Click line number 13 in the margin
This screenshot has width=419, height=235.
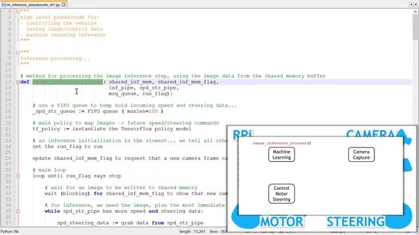(x=8, y=82)
